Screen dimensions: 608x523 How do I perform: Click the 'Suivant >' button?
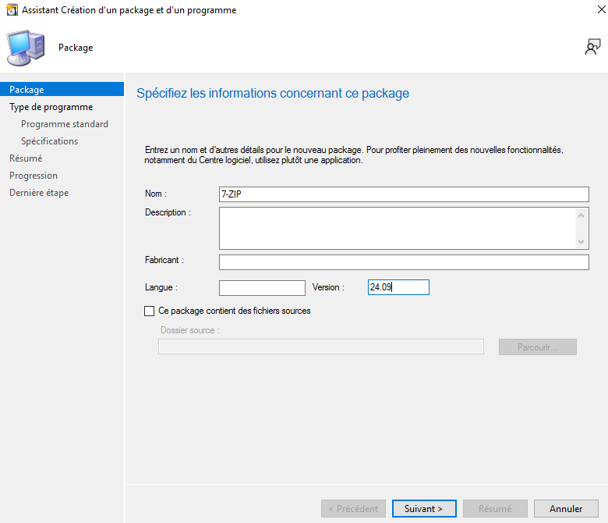(x=423, y=509)
